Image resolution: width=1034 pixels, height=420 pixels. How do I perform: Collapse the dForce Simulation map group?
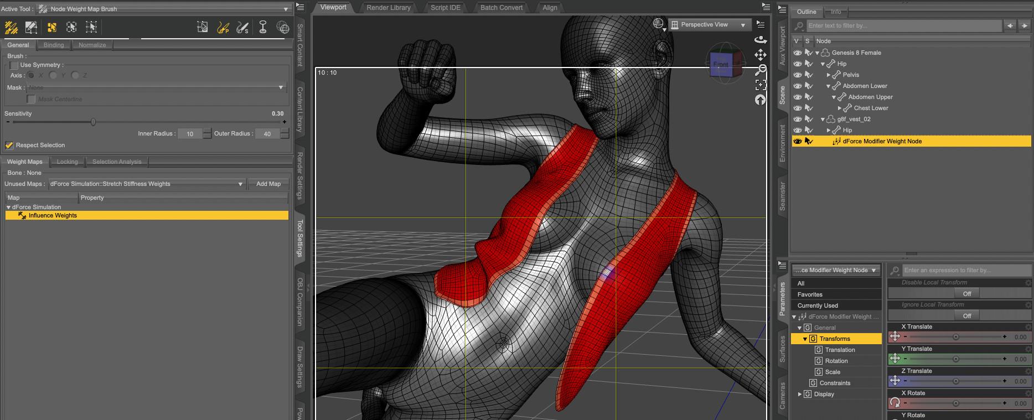click(8, 207)
